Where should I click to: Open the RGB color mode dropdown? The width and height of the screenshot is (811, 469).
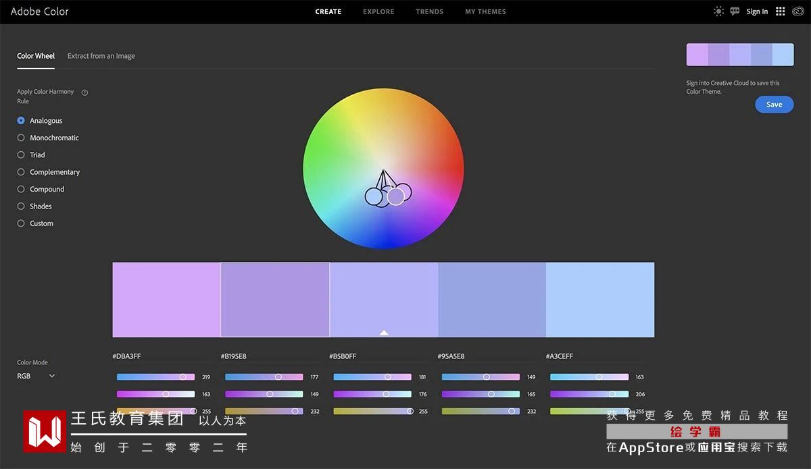click(36, 376)
